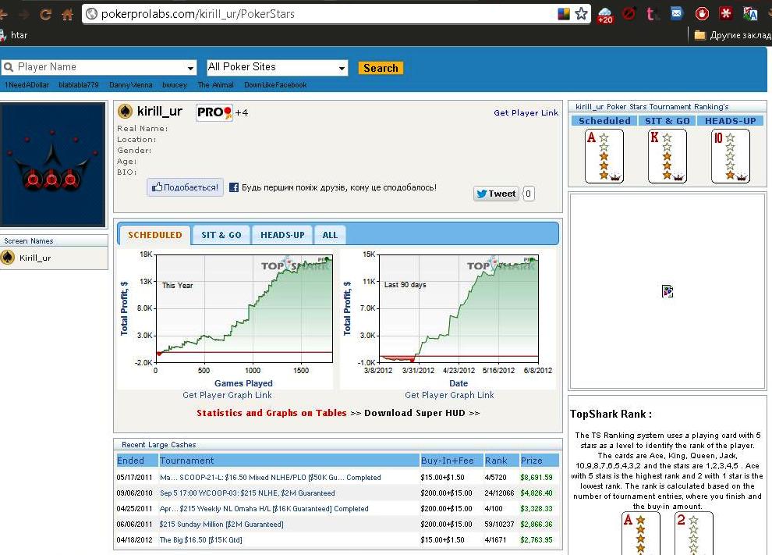Bookmark this page with the star icon

tap(582, 14)
